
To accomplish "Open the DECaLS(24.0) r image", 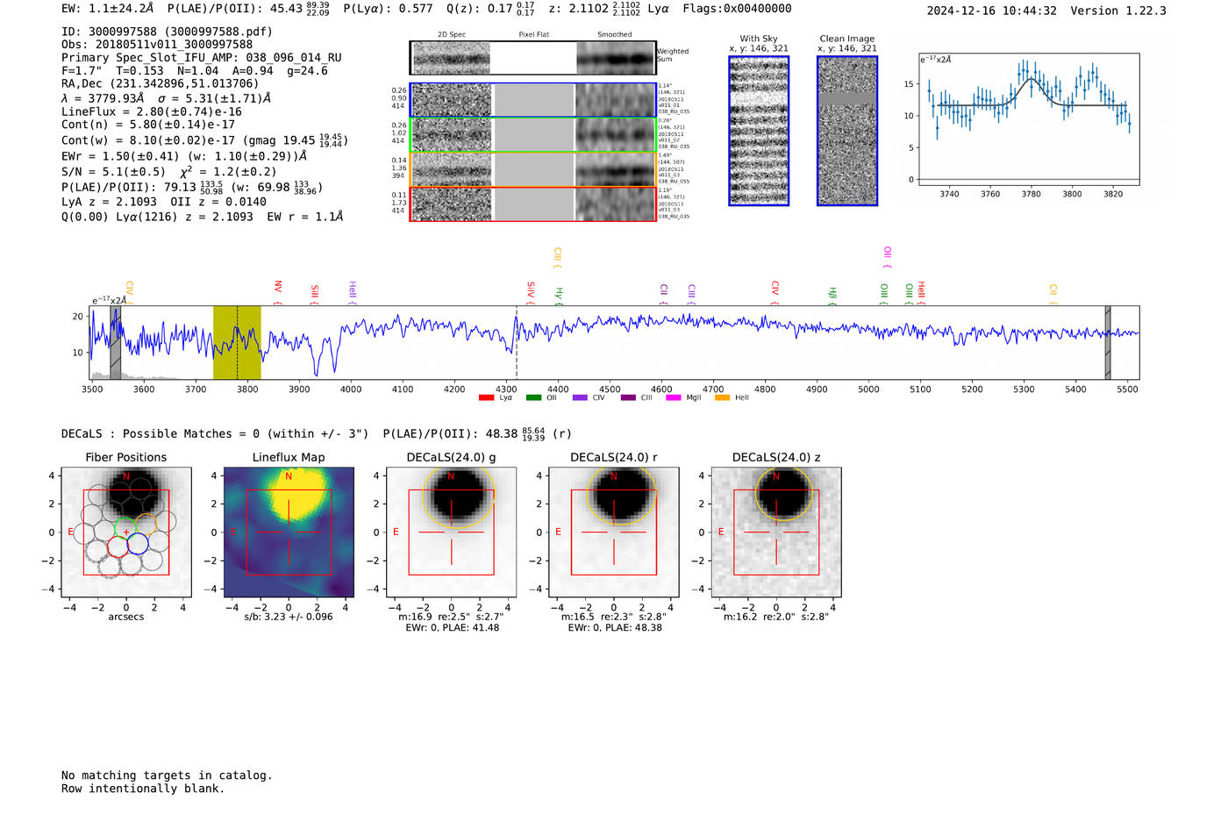I will (x=614, y=532).
